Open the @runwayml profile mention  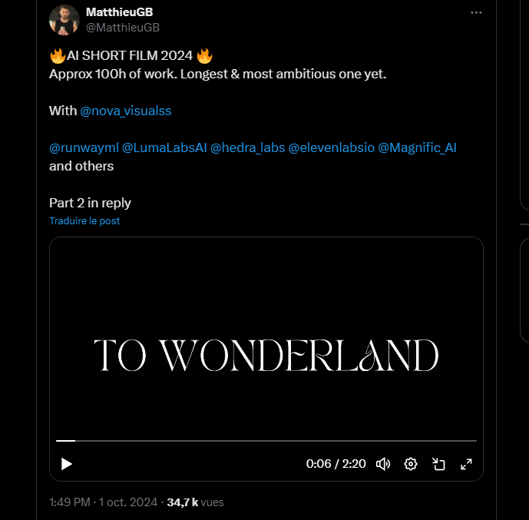pyautogui.click(x=84, y=147)
